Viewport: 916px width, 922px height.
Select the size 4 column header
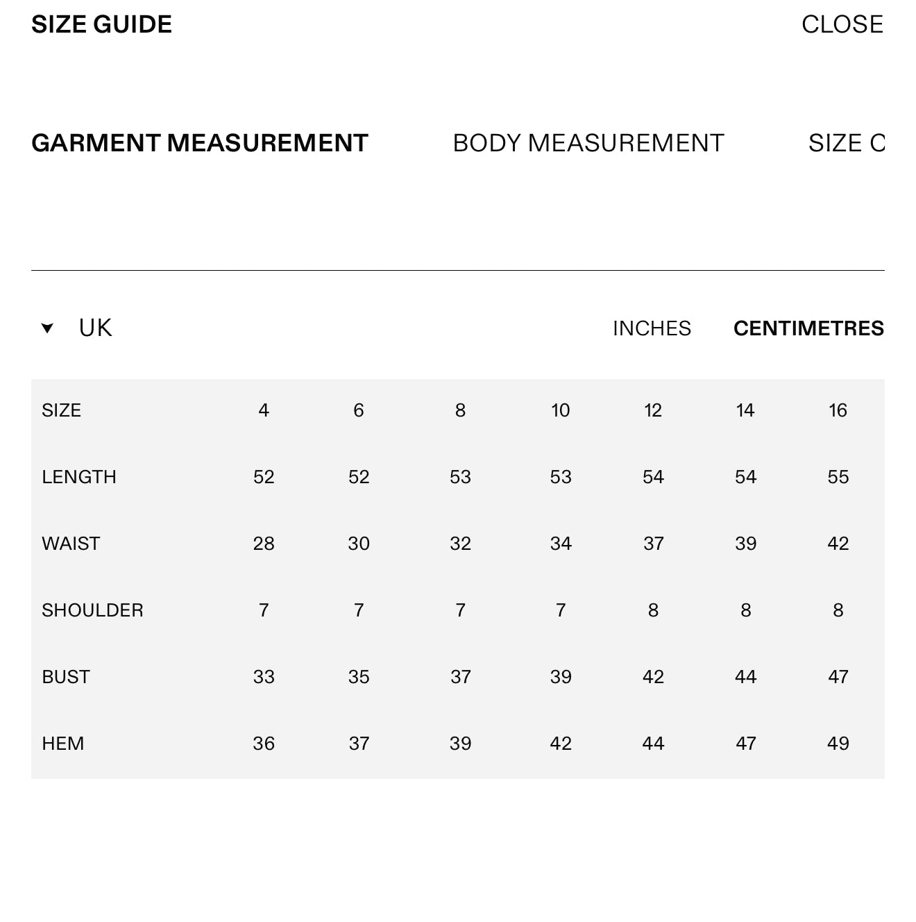pos(264,410)
